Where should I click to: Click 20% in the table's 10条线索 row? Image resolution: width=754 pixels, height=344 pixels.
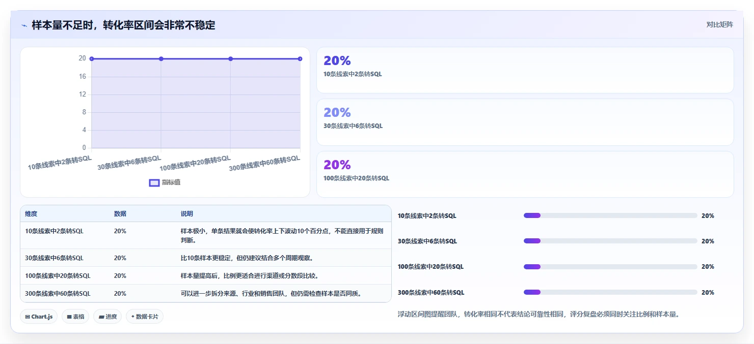coord(120,231)
